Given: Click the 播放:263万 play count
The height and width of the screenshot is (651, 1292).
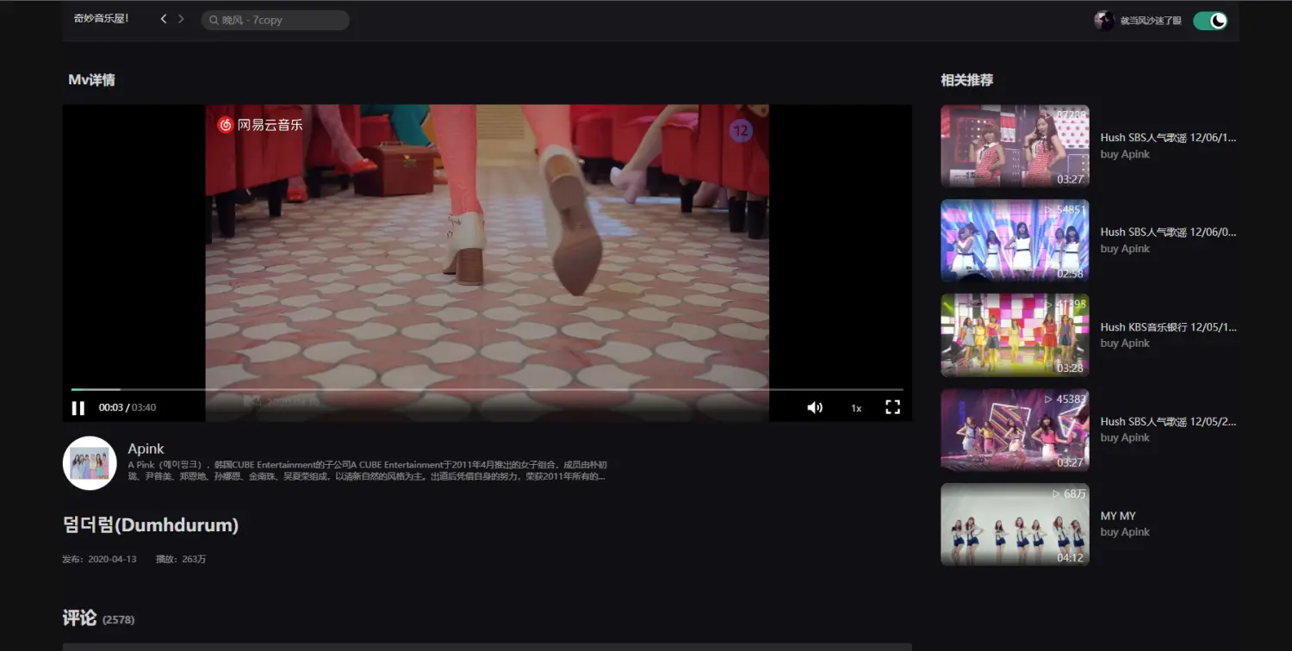Looking at the screenshot, I should coord(181,559).
